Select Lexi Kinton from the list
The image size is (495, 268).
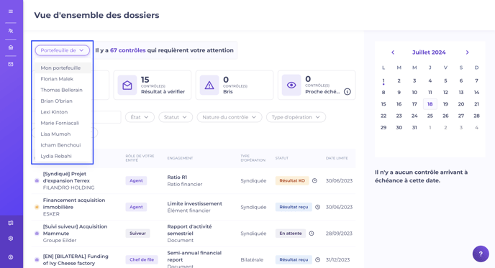63,112
